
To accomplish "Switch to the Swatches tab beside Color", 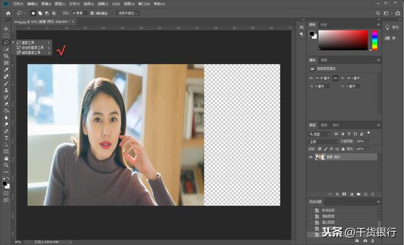I will [324, 25].
